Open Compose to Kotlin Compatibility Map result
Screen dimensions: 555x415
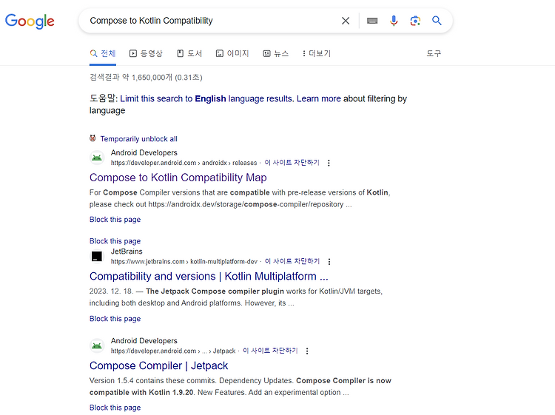click(x=178, y=178)
